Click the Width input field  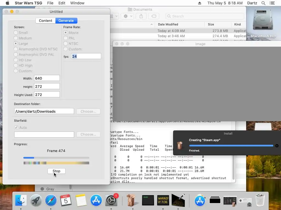pyautogui.click(x=47, y=78)
